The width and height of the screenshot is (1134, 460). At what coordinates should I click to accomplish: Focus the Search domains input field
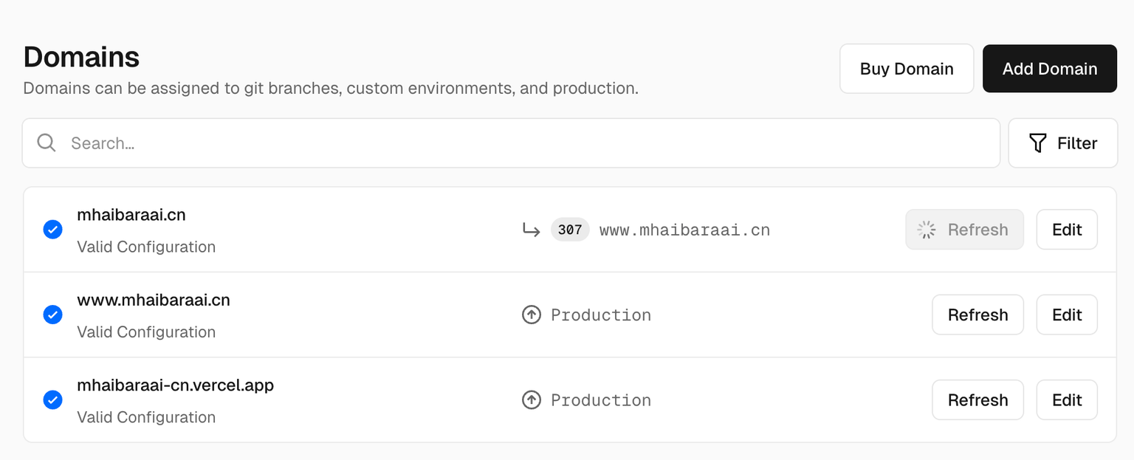click(517, 143)
